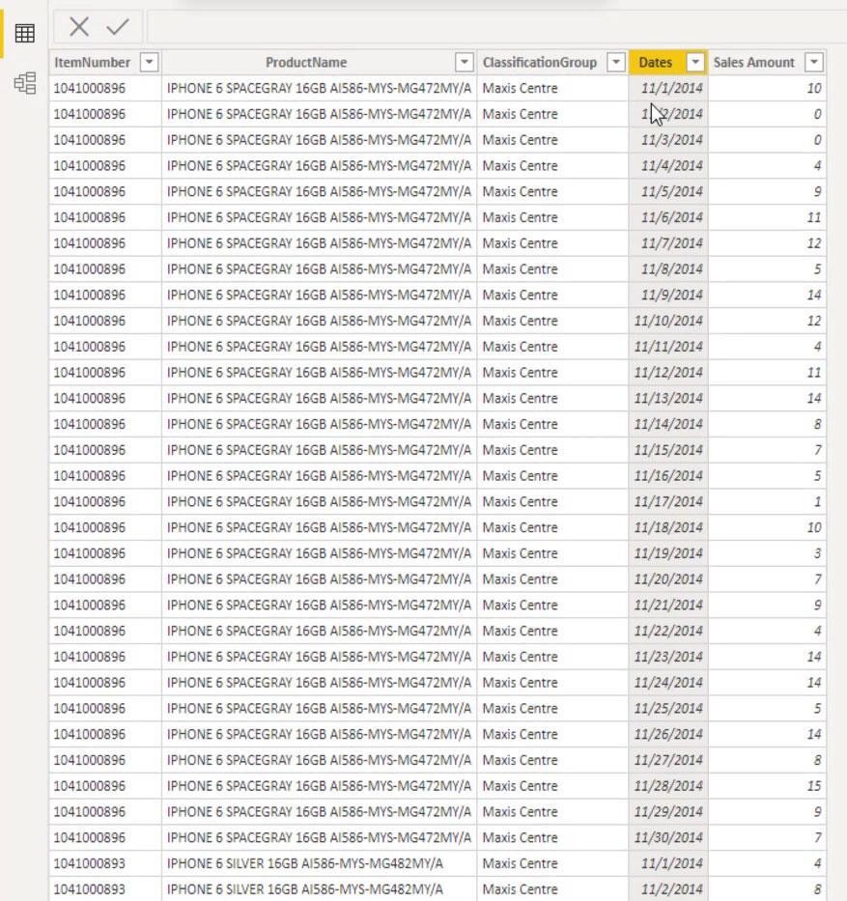The image size is (847, 901).
Task: Click the date cell 11/14/2014
Action: point(668,424)
